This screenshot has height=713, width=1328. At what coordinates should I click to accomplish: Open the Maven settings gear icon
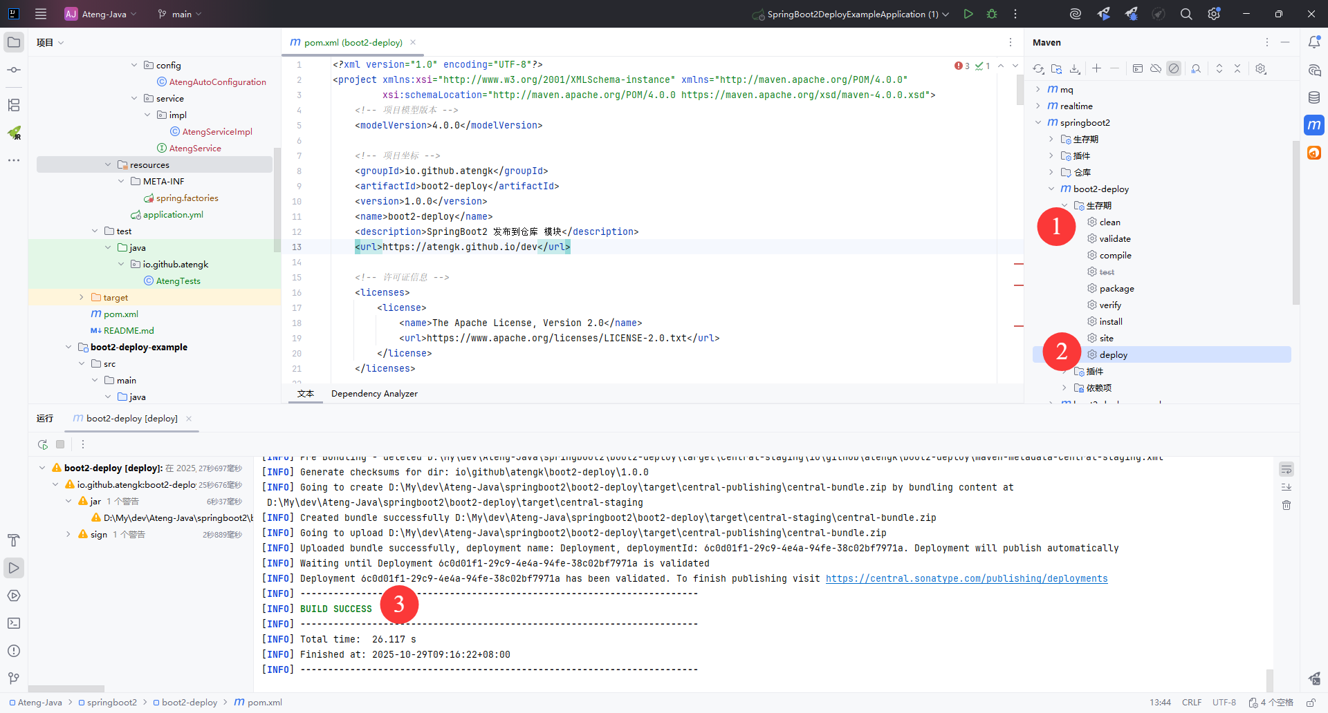coord(1261,68)
